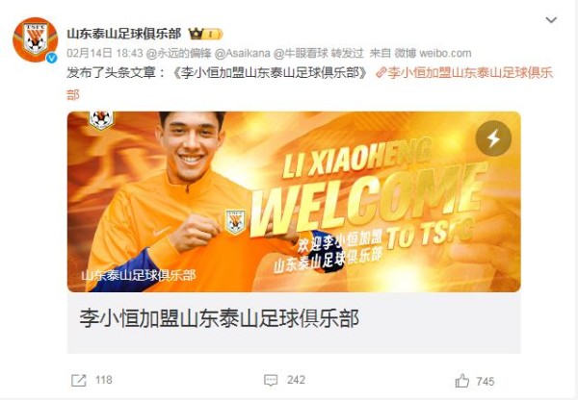The width and height of the screenshot is (578, 400).
Task: Open the post options chevron dropdown
Action: [x=551, y=20]
